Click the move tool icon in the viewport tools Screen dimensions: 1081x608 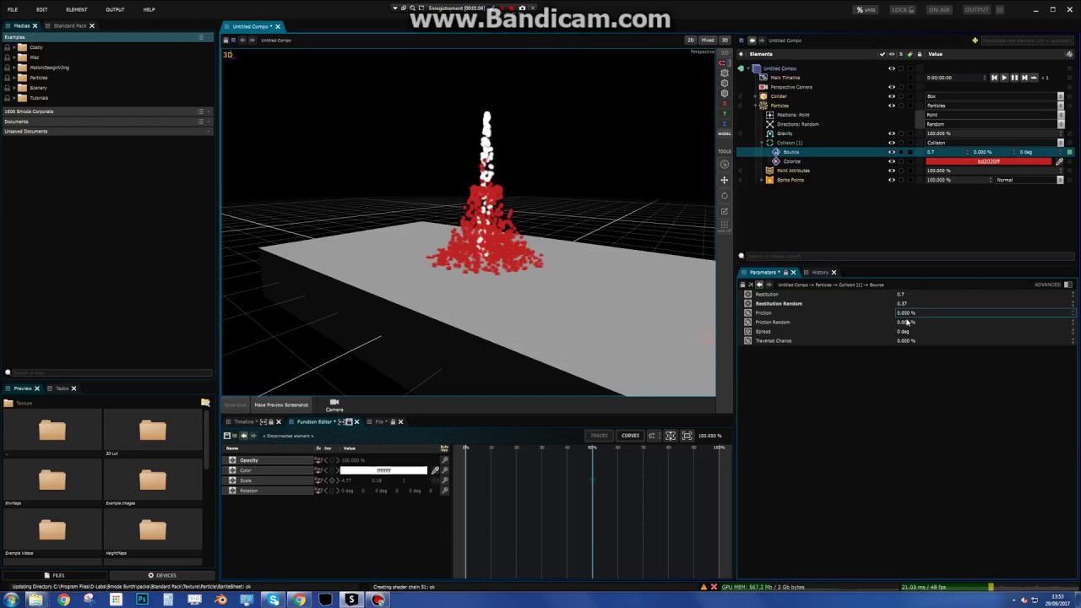[724, 180]
